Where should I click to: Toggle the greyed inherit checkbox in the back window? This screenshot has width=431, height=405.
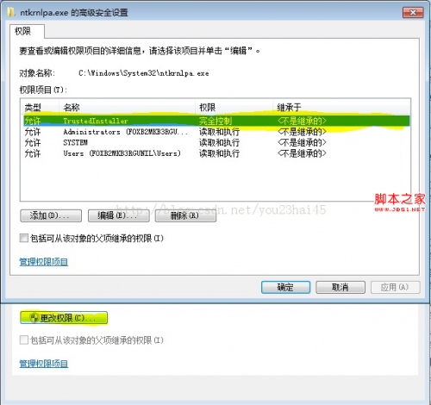tap(24, 340)
